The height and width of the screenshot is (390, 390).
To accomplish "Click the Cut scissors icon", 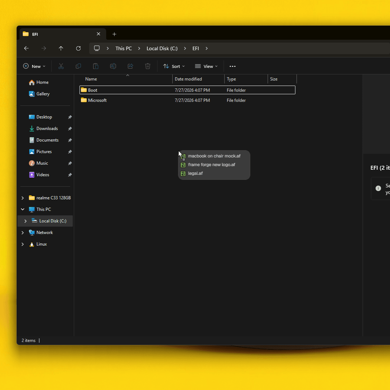I will (61, 66).
